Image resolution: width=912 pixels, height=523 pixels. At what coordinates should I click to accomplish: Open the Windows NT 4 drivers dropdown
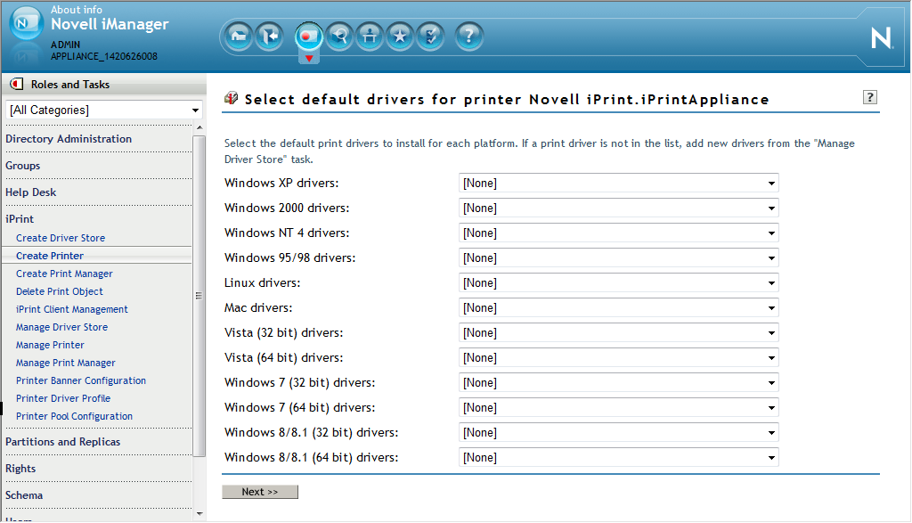tap(618, 233)
